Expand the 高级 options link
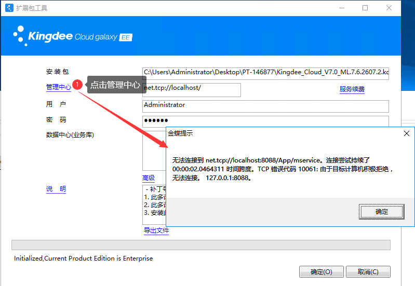Screen dimensions: 415x286 (x=149, y=178)
